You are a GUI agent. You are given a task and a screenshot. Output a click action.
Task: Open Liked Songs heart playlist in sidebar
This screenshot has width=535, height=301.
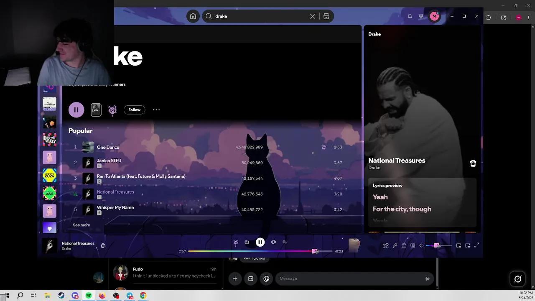click(x=49, y=228)
